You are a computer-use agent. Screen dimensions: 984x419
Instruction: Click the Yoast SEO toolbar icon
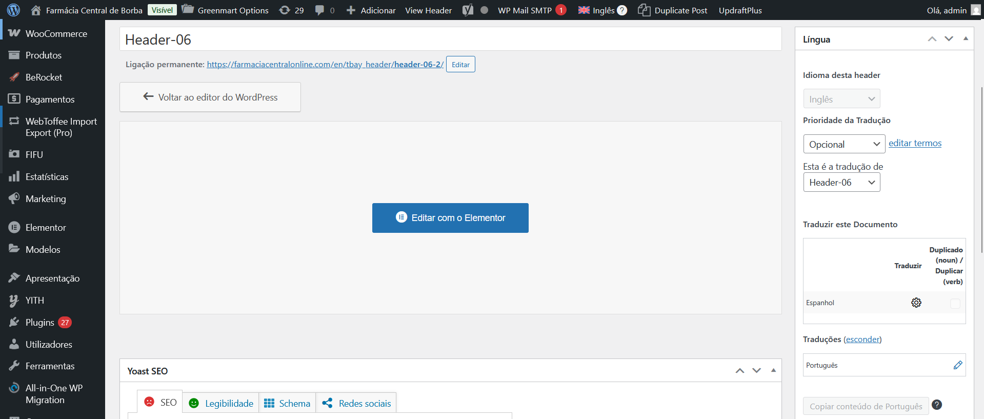point(468,10)
